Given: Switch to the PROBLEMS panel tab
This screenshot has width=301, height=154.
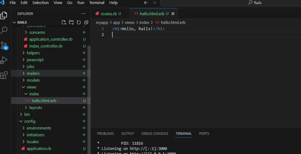Looking at the screenshot, I should point(106,134).
